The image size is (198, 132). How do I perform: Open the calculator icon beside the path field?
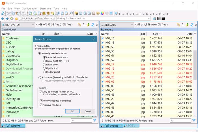[159, 19]
